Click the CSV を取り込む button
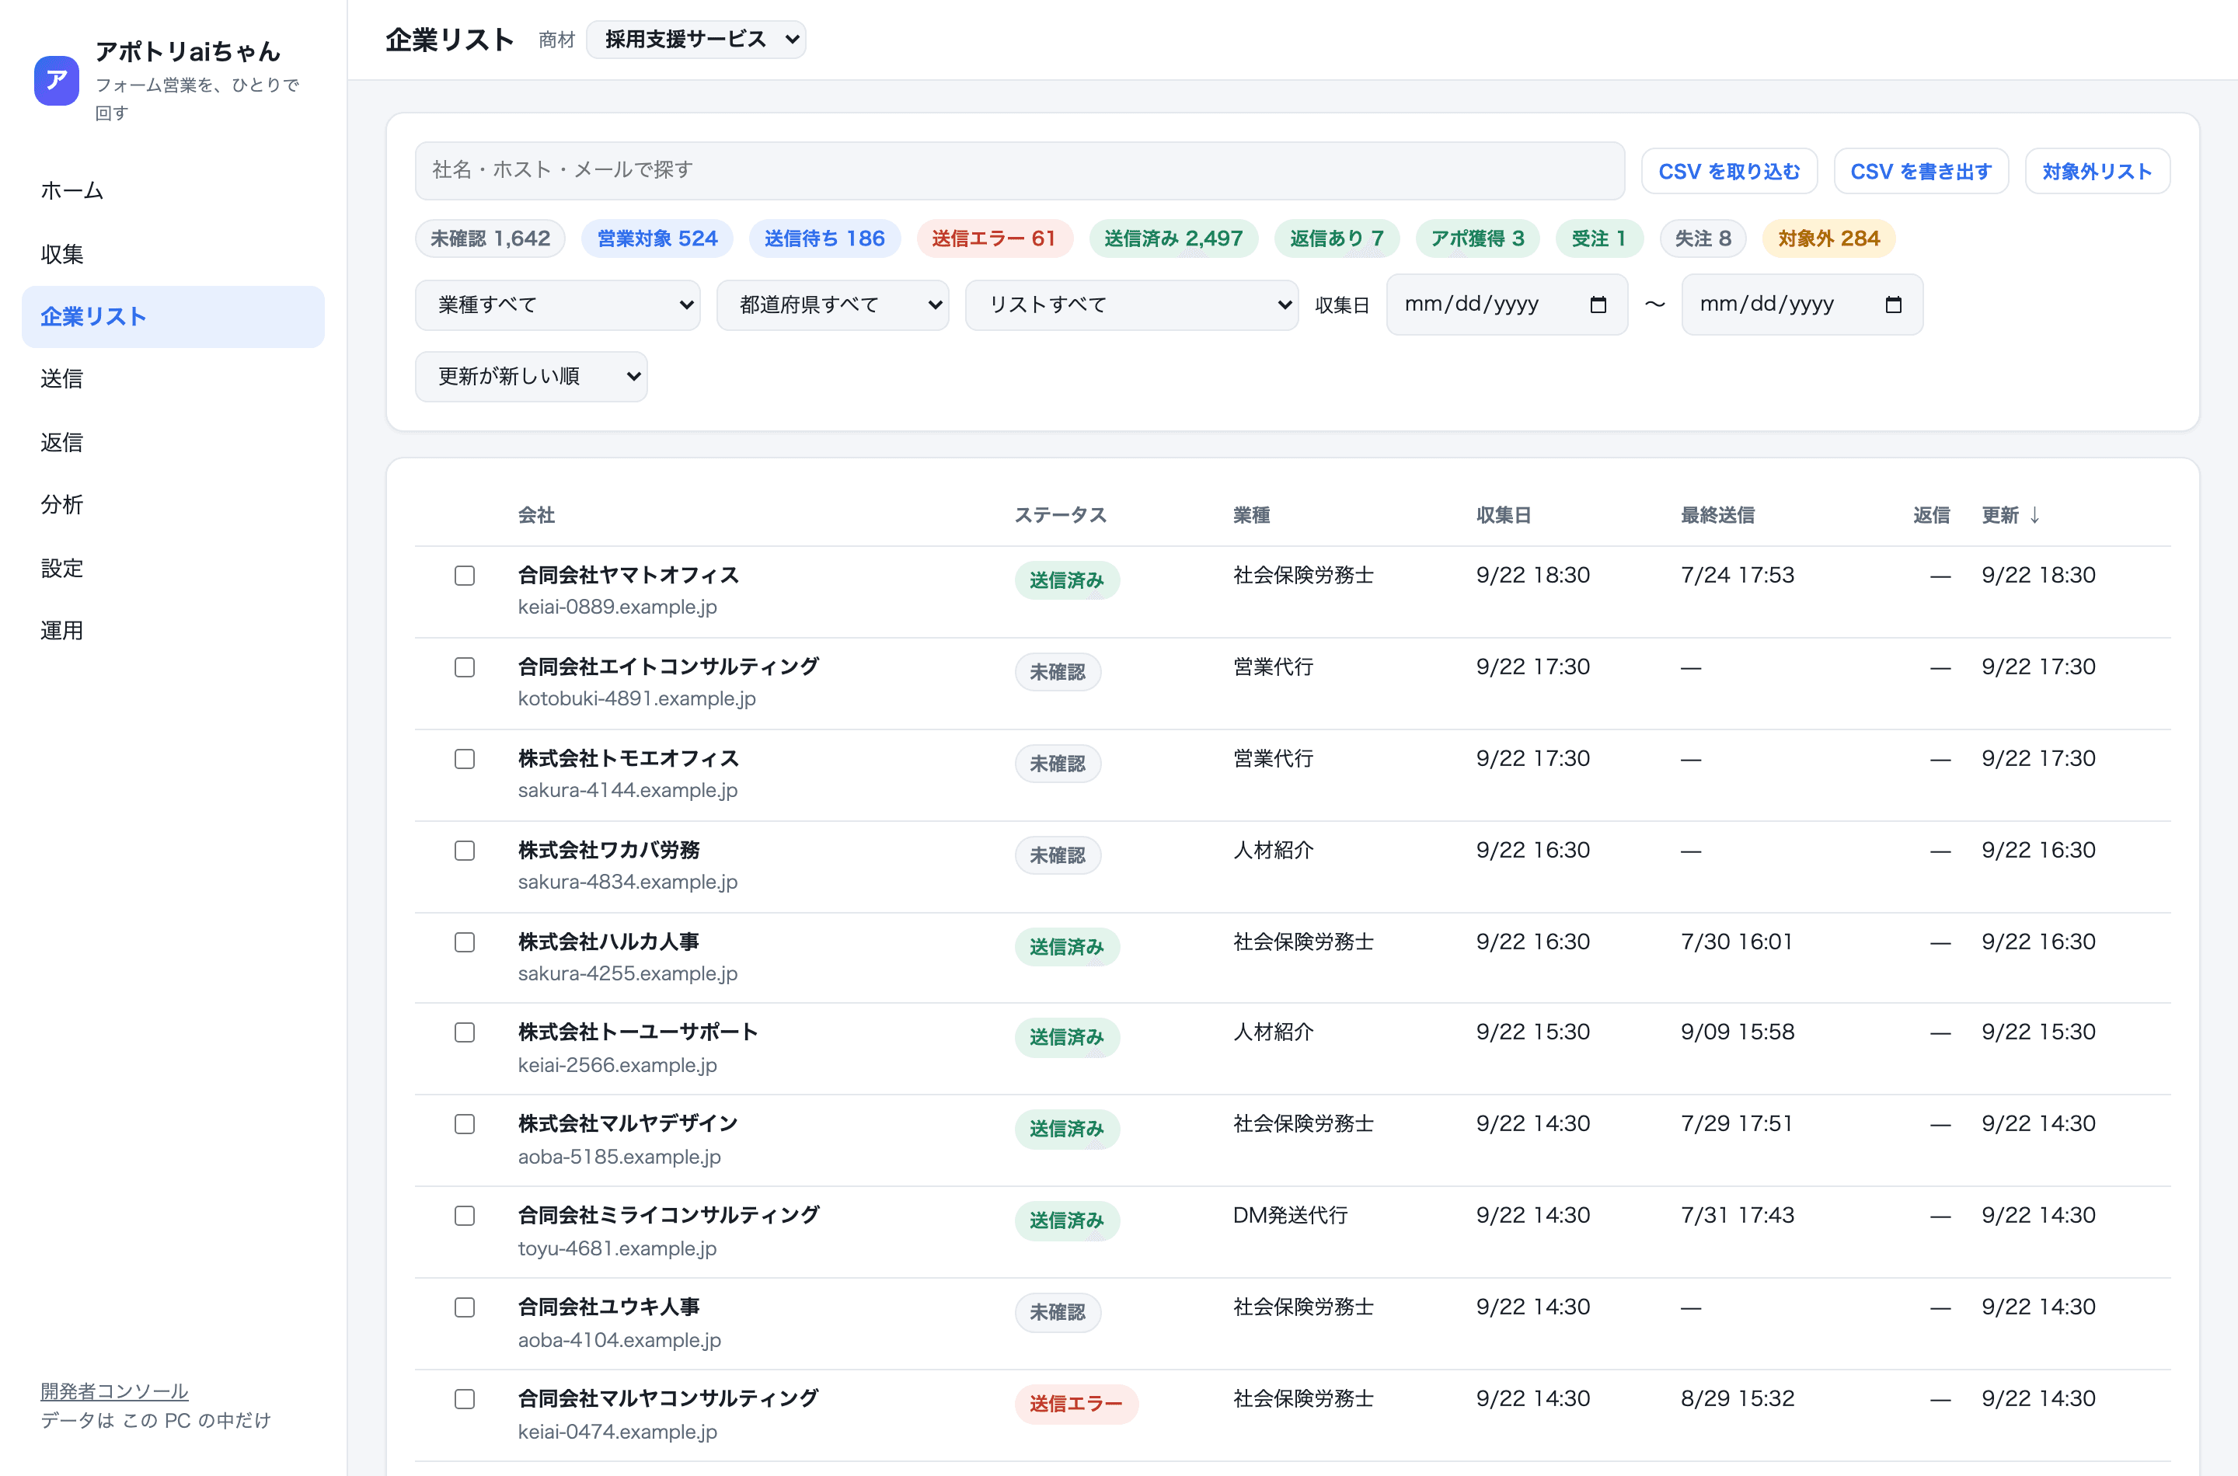Viewport: 2238px width, 1476px height. 1729,172
